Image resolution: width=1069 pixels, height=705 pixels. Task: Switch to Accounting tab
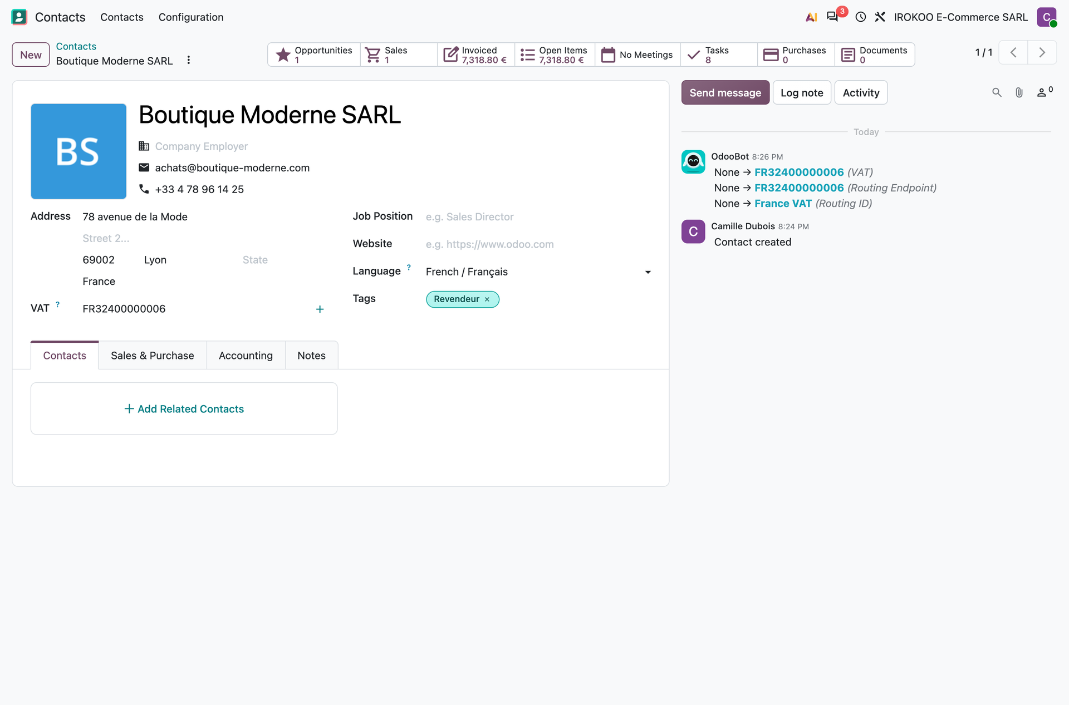(246, 356)
